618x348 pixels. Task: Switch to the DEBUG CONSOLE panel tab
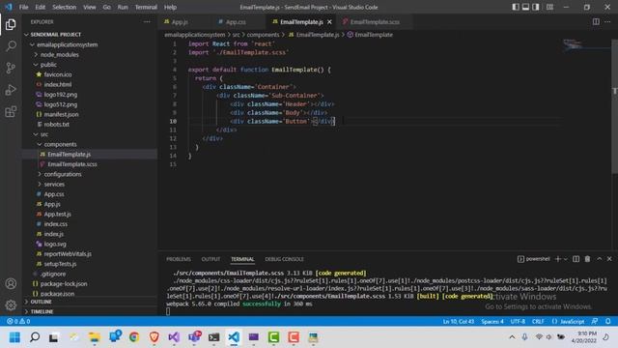pyautogui.click(x=284, y=259)
